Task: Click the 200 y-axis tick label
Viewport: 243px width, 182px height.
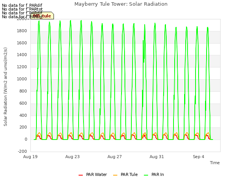Action: [23, 127]
